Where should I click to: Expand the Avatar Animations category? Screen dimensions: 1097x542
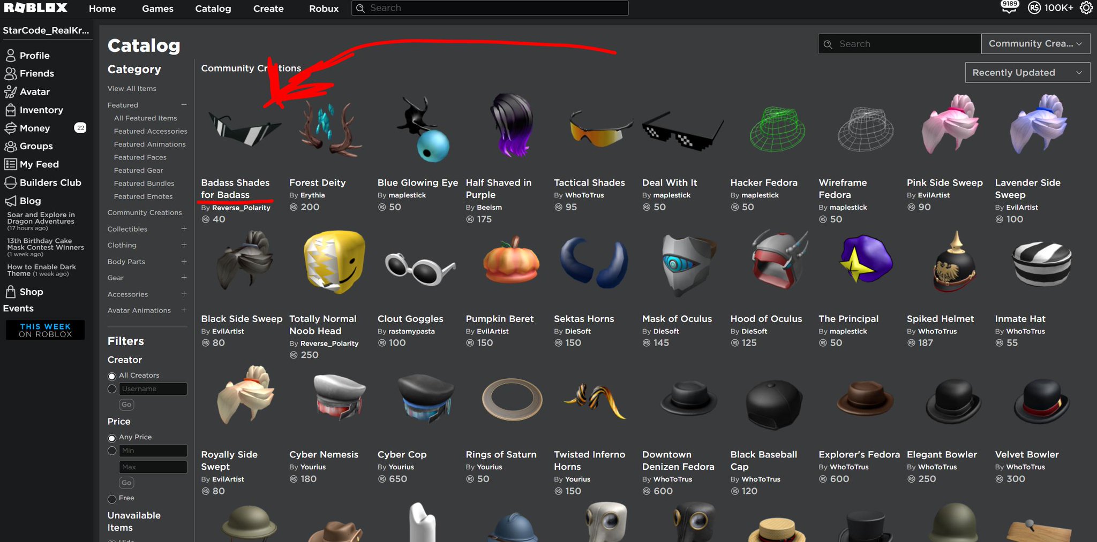(x=184, y=310)
